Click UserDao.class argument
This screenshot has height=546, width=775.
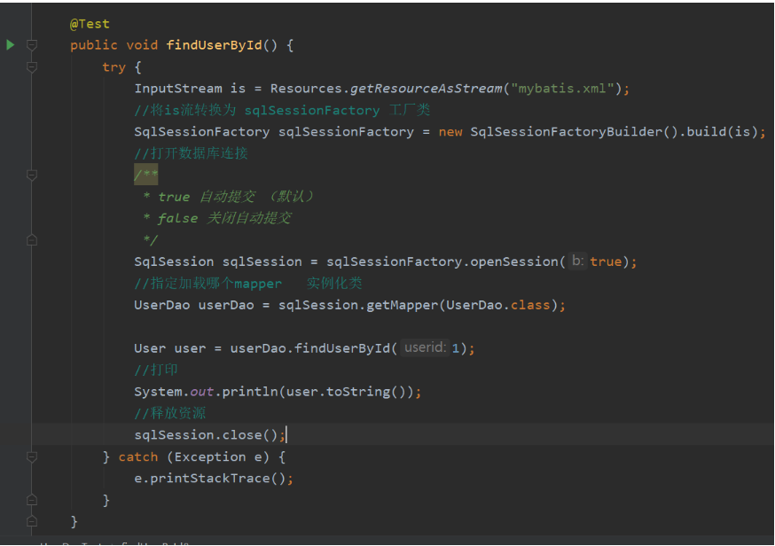point(497,305)
